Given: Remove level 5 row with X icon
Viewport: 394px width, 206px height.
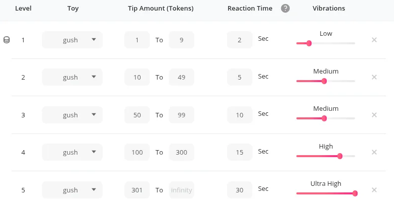Looking at the screenshot, I should point(374,190).
